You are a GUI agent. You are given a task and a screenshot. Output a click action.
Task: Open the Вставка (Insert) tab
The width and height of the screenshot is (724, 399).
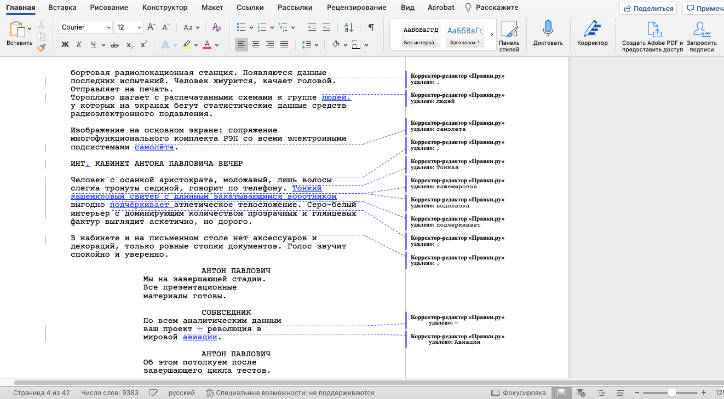click(62, 8)
